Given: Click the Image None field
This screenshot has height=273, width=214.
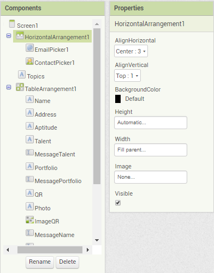Looking at the screenshot, I should 151,177.
